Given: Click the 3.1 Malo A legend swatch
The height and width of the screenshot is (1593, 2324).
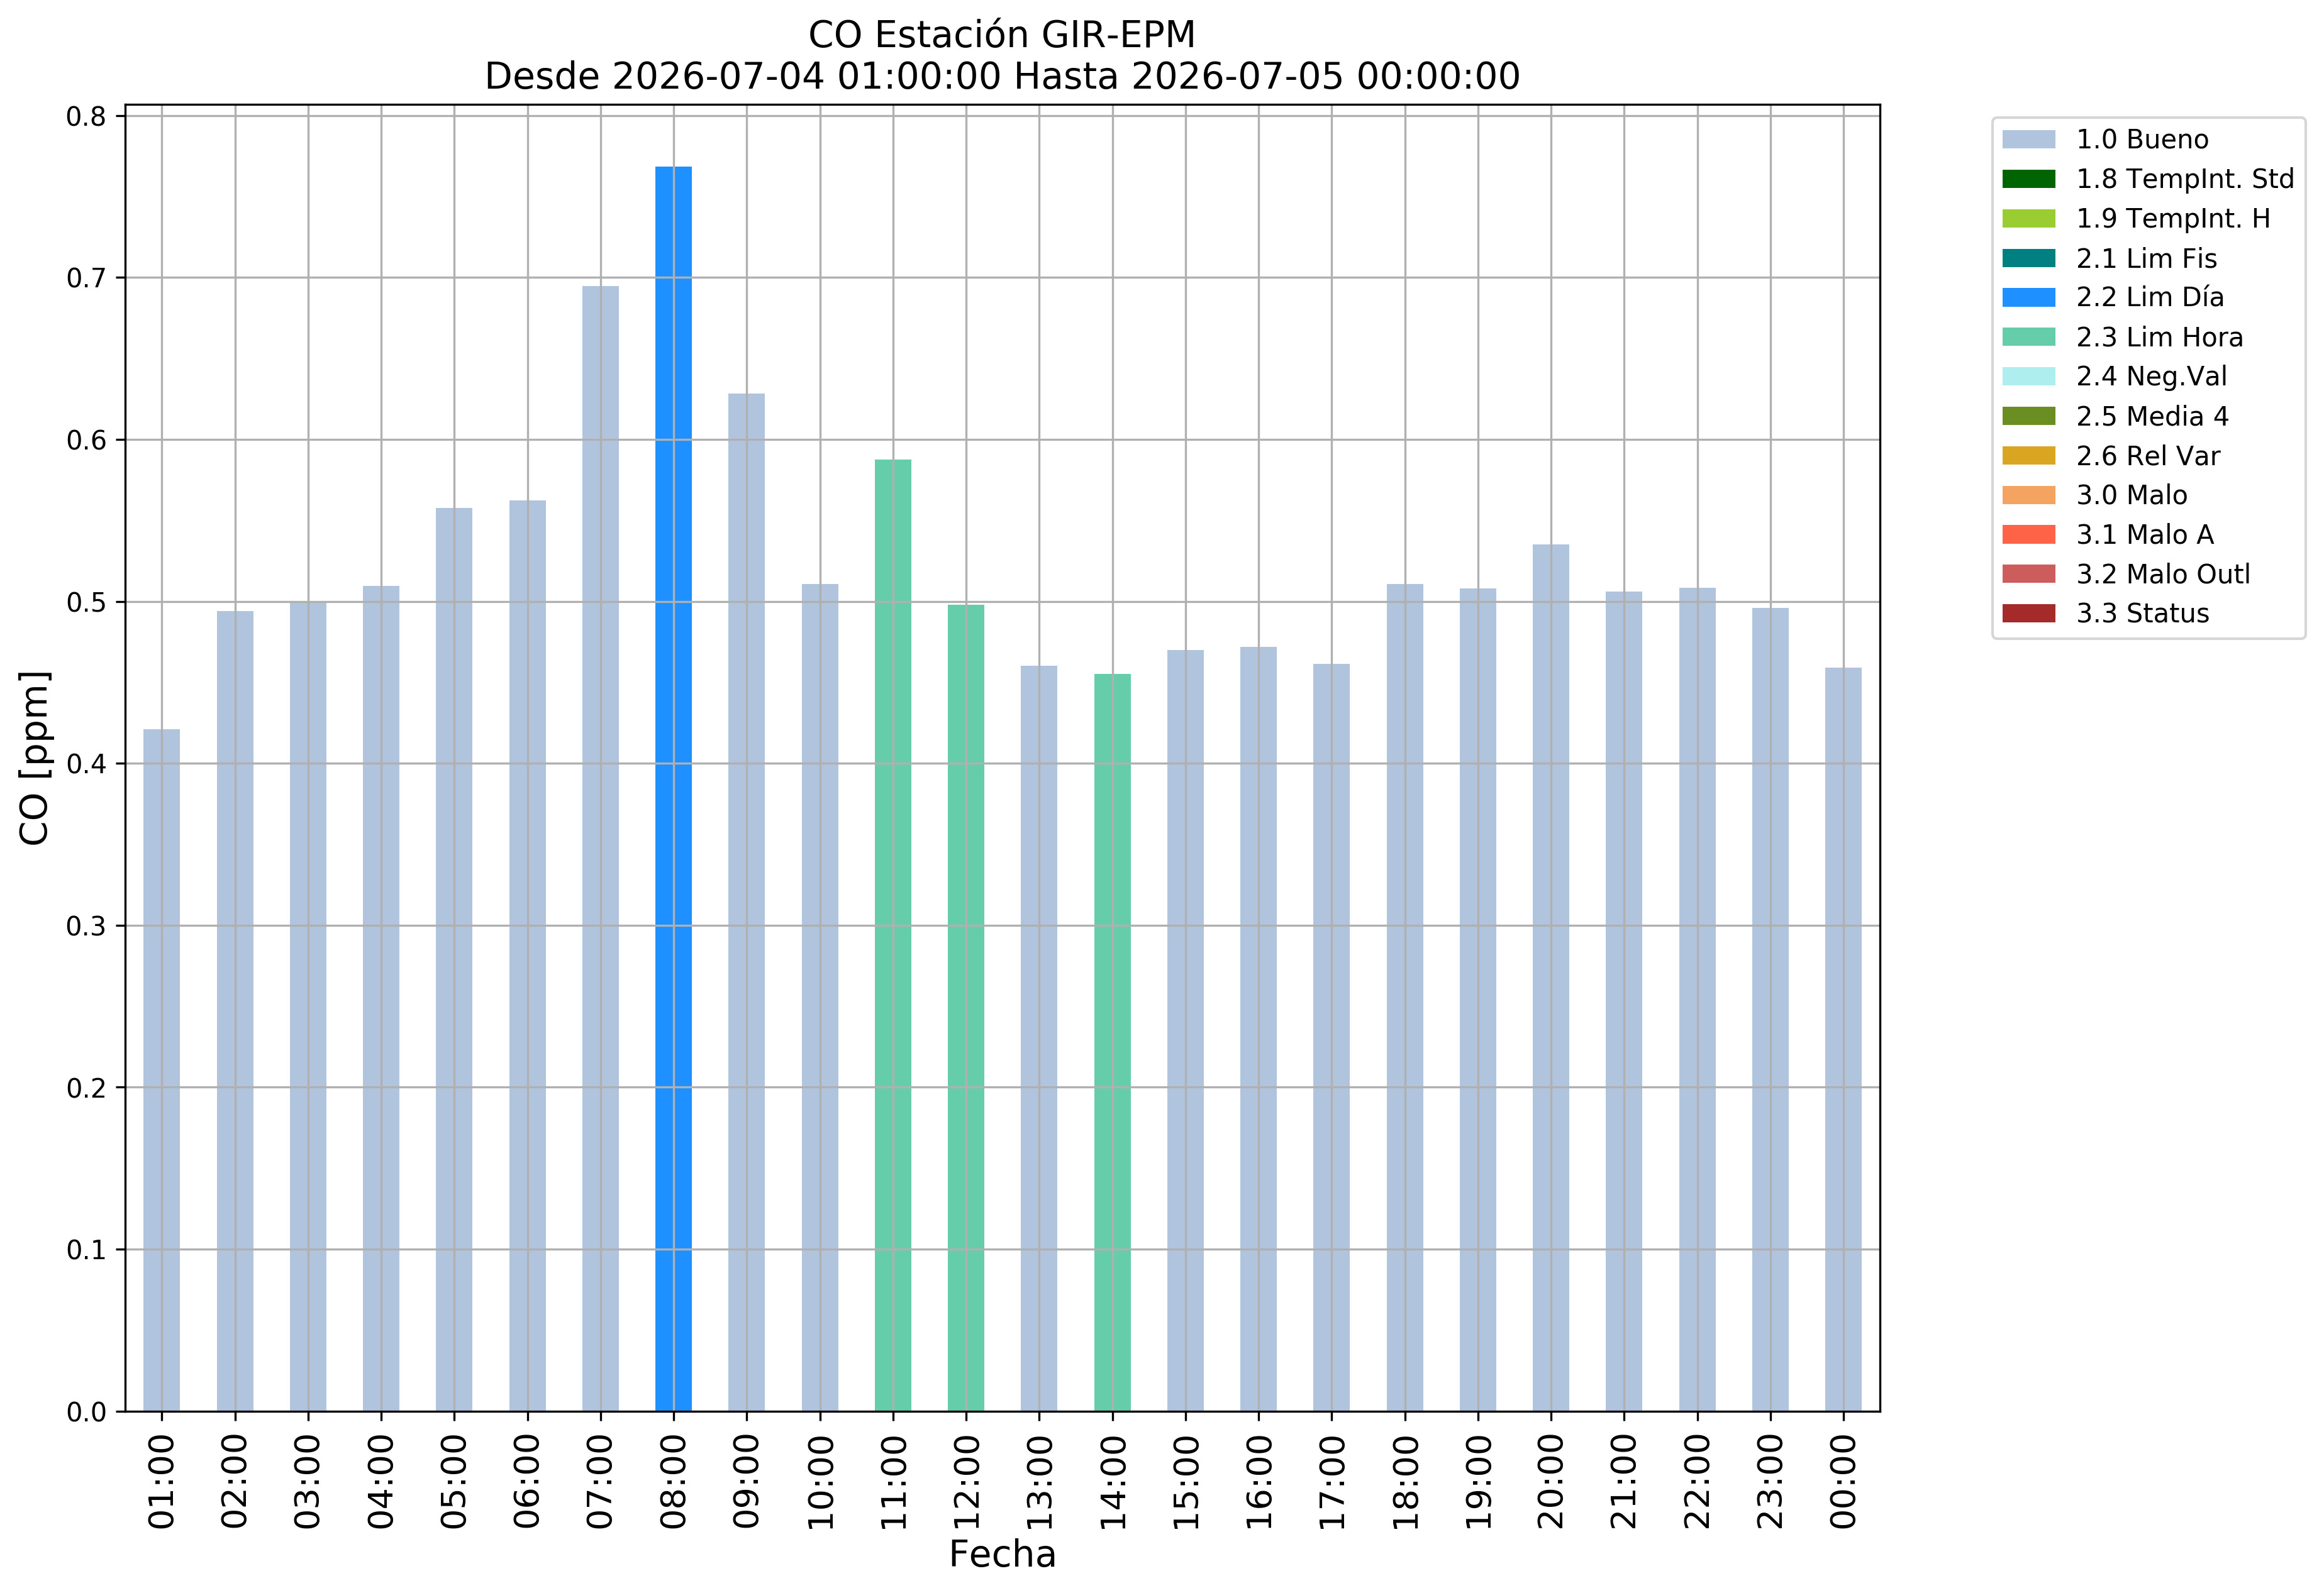Looking at the screenshot, I should tap(2028, 534).
